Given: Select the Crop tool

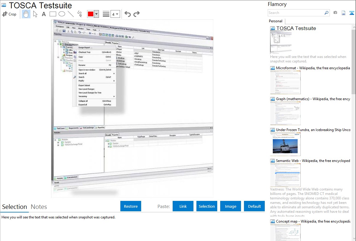Looking at the screenshot, I should tap(9, 14).
